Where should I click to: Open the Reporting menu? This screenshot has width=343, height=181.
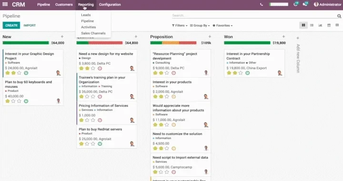pyautogui.click(x=86, y=4)
